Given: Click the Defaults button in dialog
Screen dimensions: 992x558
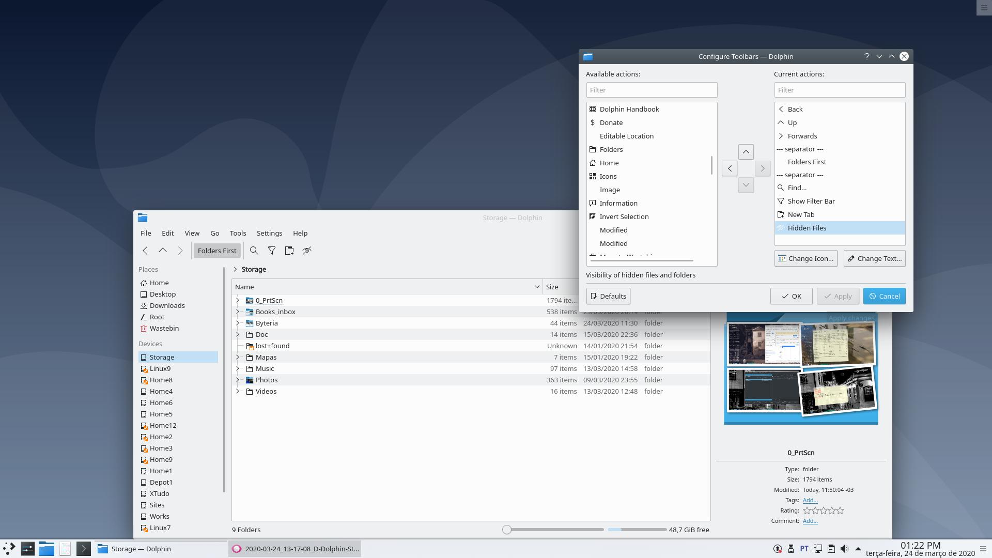Looking at the screenshot, I should pyautogui.click(x=608, y=296).
